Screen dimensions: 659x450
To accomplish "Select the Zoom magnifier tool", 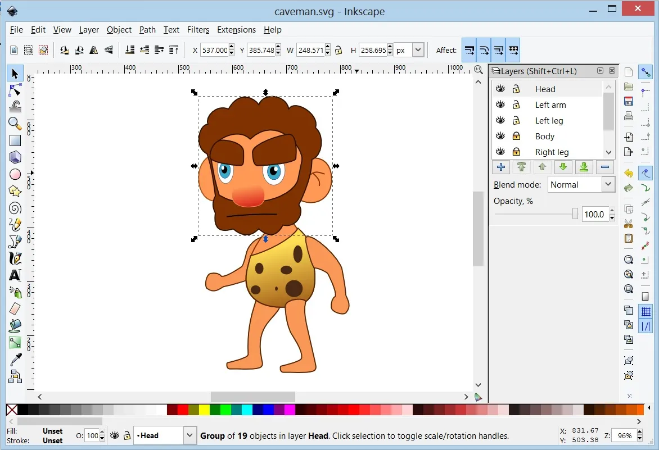I will click(x=15, y=124).
